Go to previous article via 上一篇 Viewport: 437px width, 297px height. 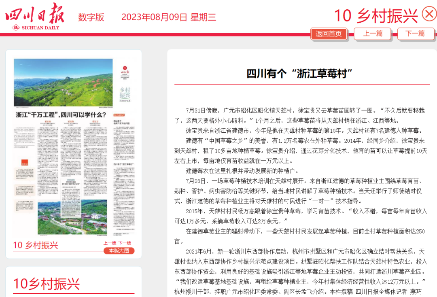click(373, 34)
